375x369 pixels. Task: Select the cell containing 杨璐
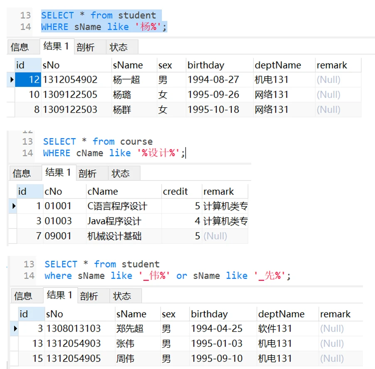coord(122,94)
